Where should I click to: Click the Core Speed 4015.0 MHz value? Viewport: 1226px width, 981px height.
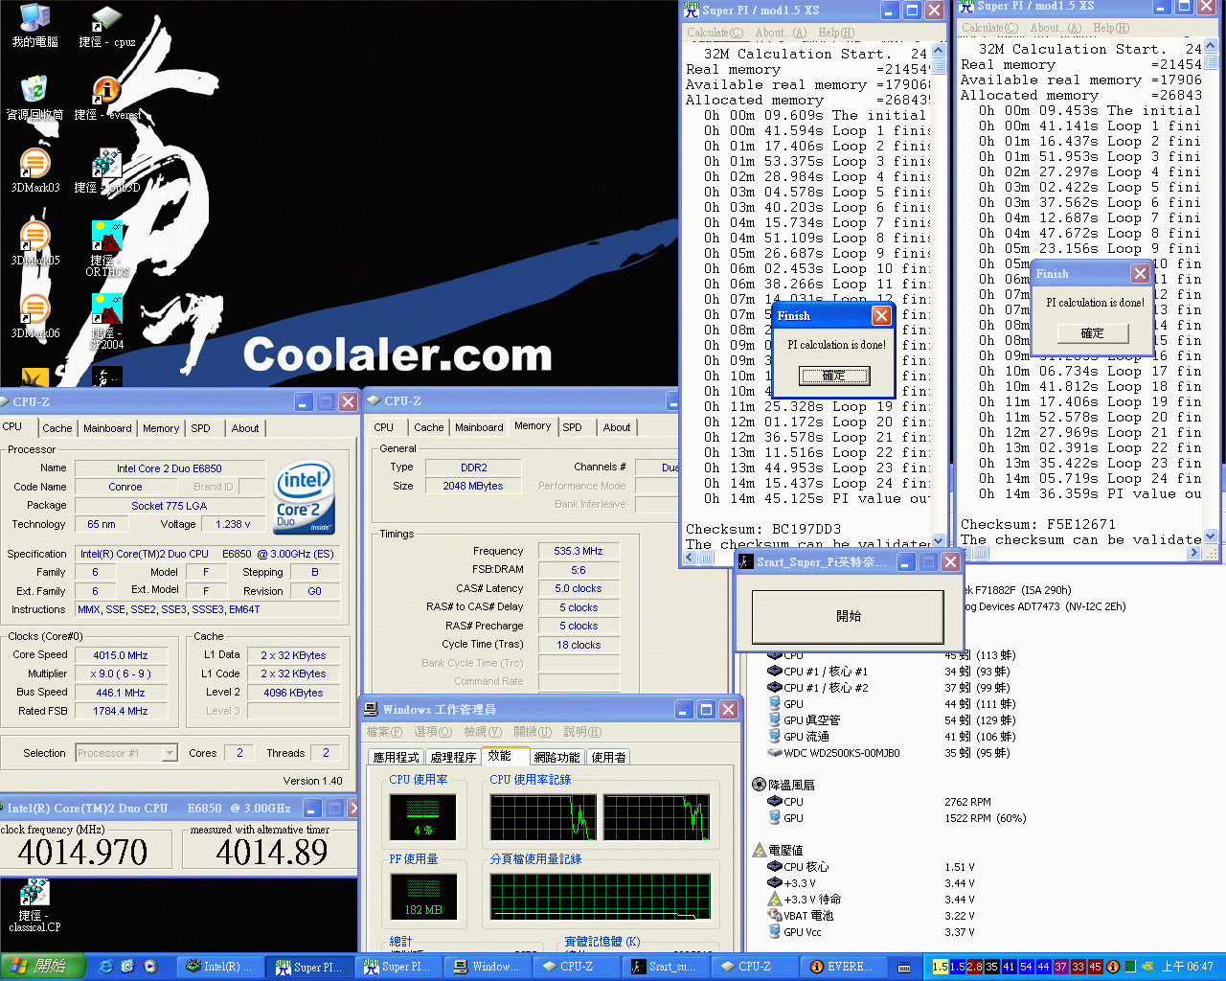[121, 655]
